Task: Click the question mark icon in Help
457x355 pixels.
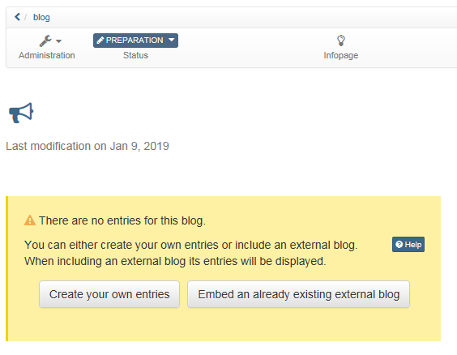Action: [399, 245]
